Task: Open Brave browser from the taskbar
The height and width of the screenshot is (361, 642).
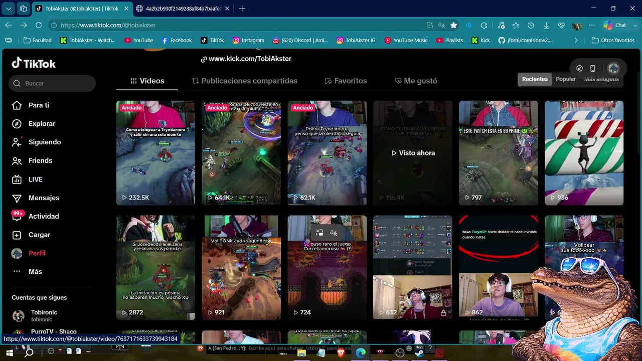Action: (x=341, y=353)
